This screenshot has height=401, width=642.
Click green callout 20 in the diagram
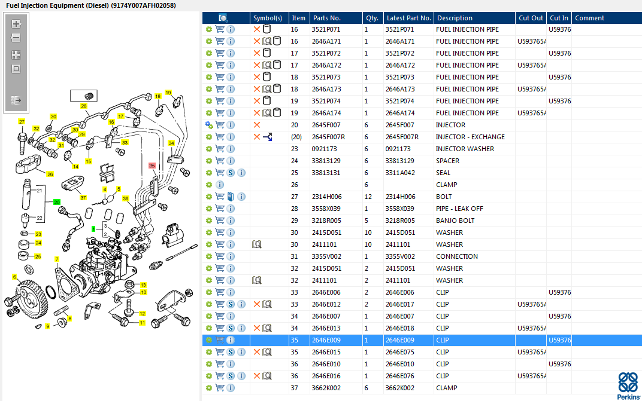tap(57, 203)
